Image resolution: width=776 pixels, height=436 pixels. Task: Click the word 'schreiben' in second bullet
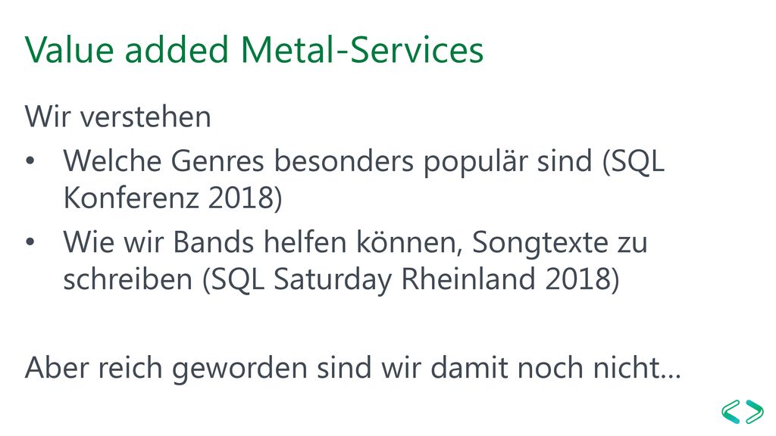pyautogui.click(x=127, y=279)
